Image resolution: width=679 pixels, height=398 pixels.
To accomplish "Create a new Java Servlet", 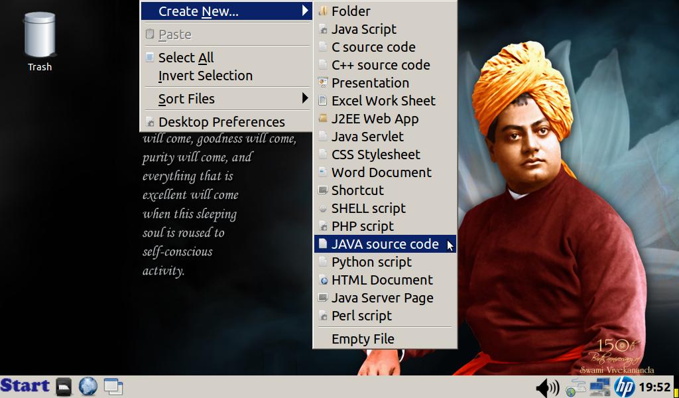I will [x=385, y=137].
